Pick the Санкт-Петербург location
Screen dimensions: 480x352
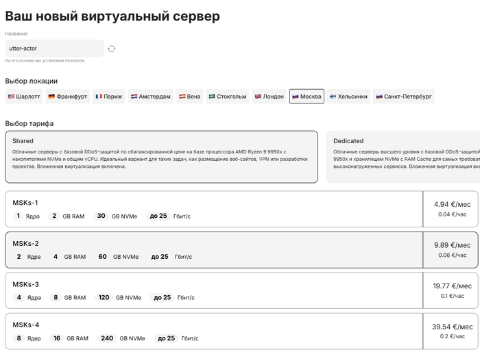(404, 97)
